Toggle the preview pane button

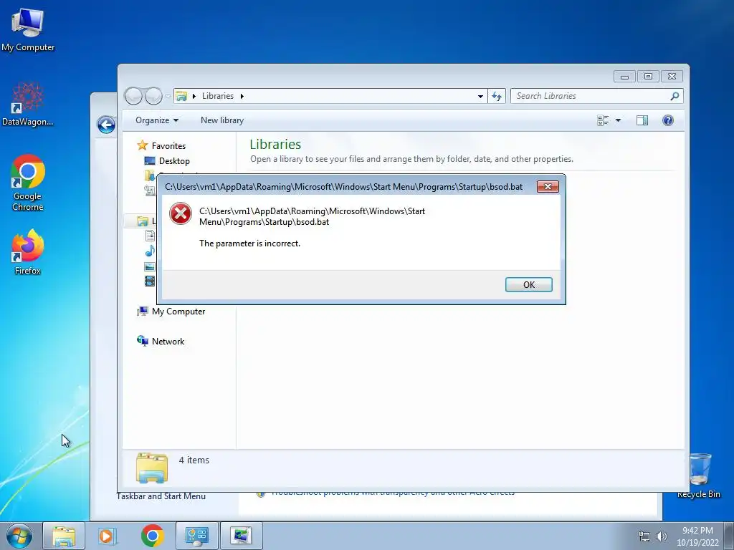coord(642,120)
